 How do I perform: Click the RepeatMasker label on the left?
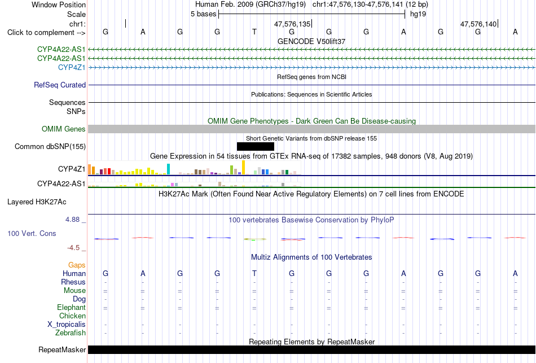tap(62, 349)
